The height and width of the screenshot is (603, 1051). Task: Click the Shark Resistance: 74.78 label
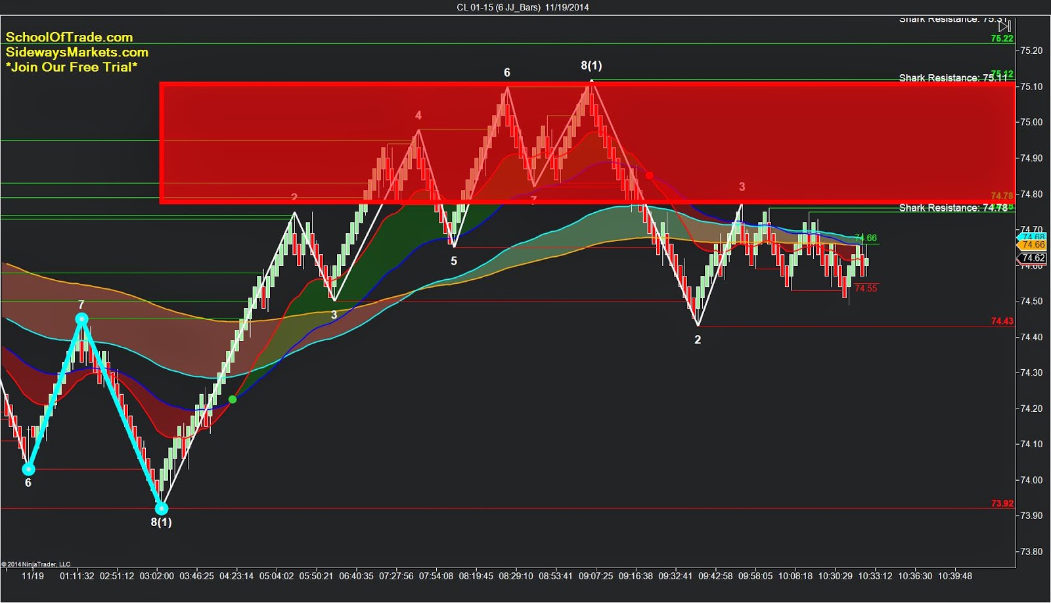point(952,208)
